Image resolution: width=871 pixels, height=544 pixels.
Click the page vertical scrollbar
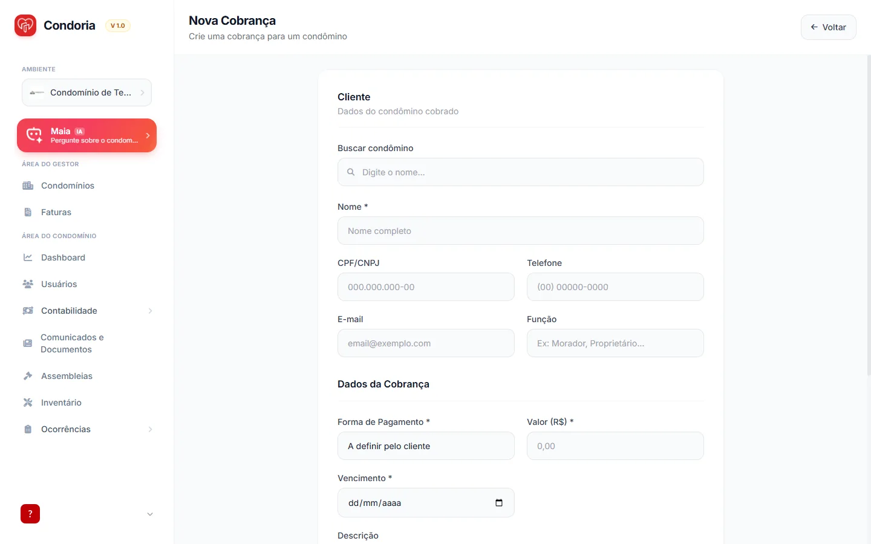click(869, 216)
